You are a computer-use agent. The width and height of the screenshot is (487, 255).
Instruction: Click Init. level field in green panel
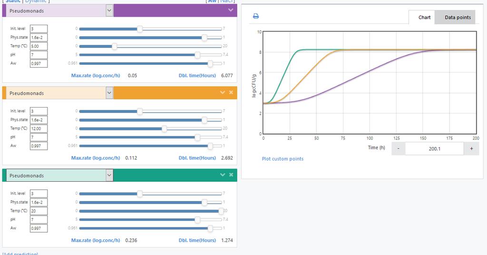point(39,193)
